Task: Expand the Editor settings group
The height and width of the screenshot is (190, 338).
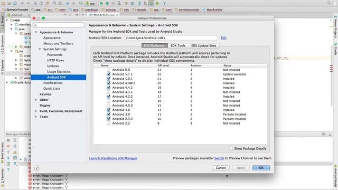Action: pos(36,100)
